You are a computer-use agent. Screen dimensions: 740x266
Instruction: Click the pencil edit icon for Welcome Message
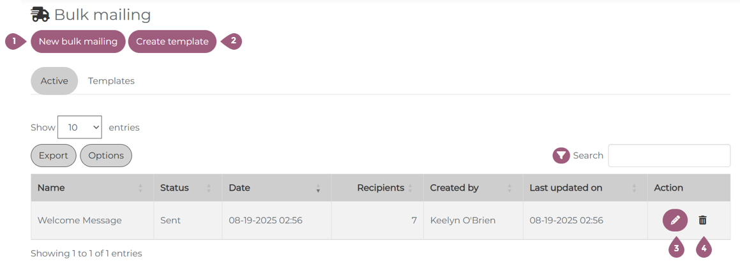coord(675,220)
